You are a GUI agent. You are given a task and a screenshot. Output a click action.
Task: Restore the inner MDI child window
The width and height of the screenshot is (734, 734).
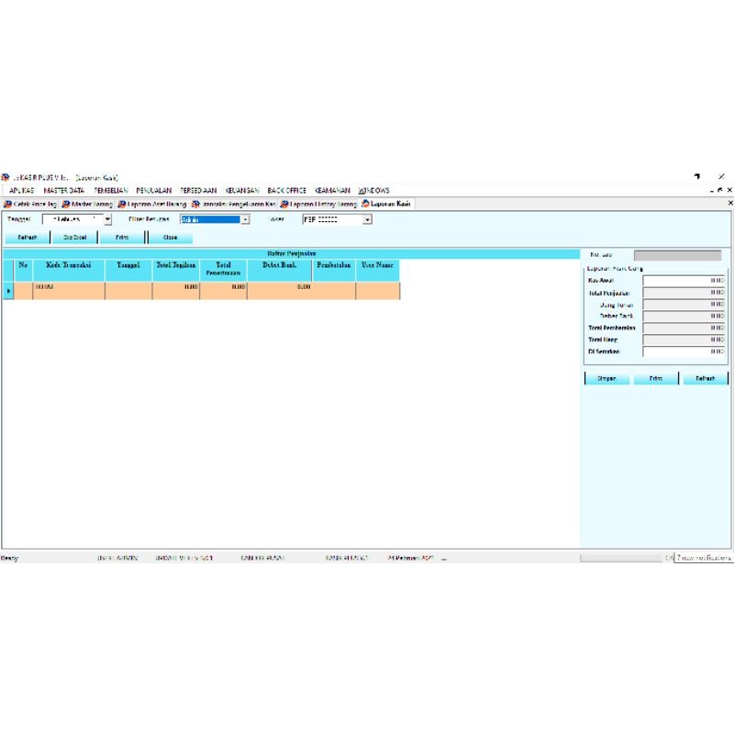(720, 190)
